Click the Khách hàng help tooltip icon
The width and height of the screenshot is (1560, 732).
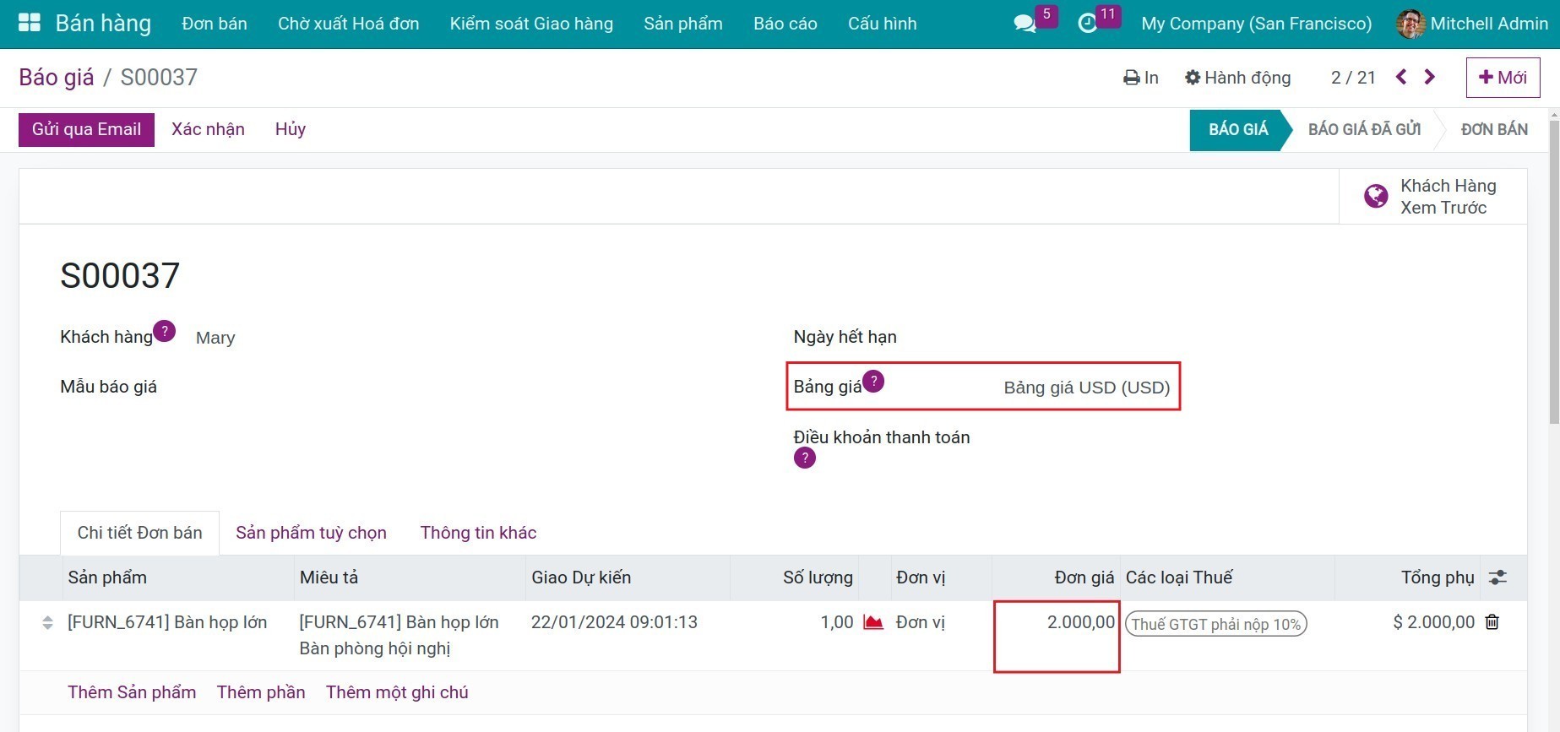tap(165, 331)
